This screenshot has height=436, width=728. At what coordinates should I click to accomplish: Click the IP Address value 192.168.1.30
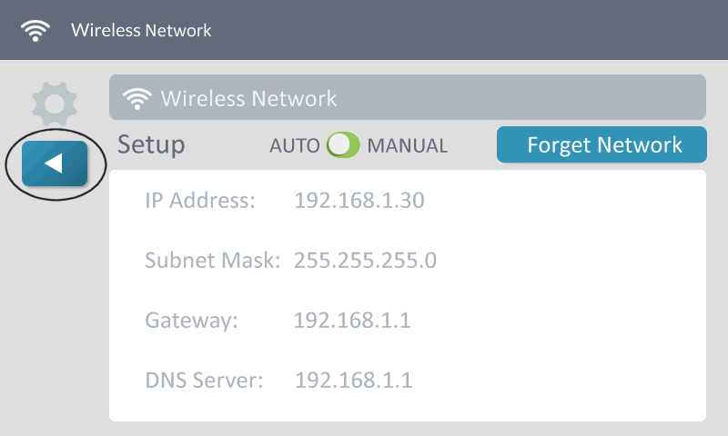tap(359, 201)
